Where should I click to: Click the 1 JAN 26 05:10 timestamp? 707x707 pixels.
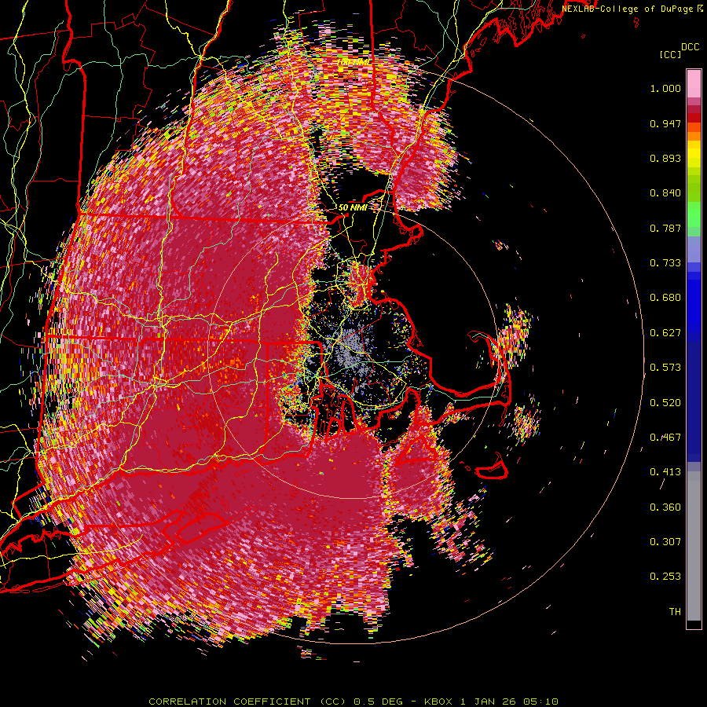[509, 702]
